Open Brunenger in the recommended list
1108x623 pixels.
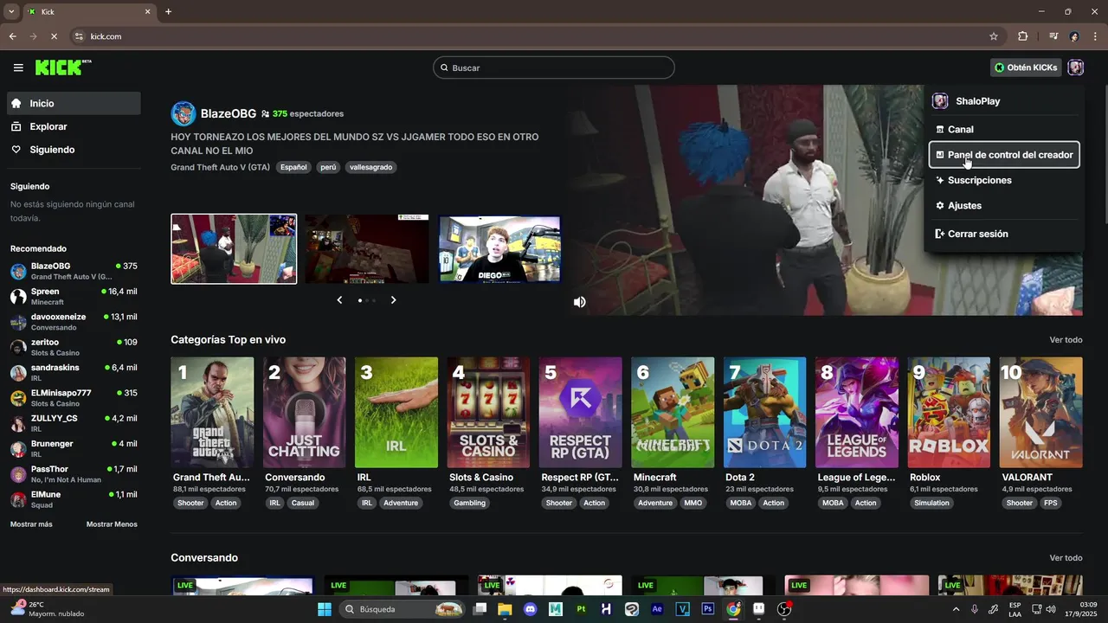(74, 448)
